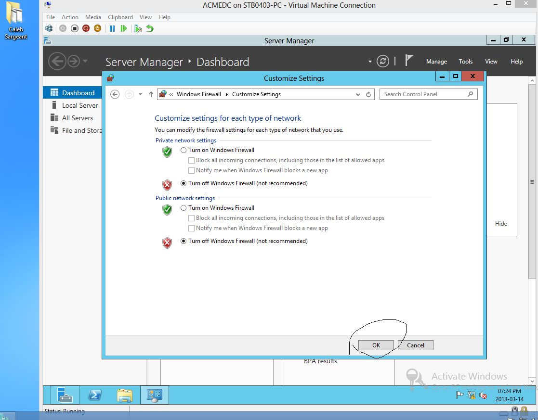Open the VM Connection Help menu
The image size is (538, 420).
[164, 17]
